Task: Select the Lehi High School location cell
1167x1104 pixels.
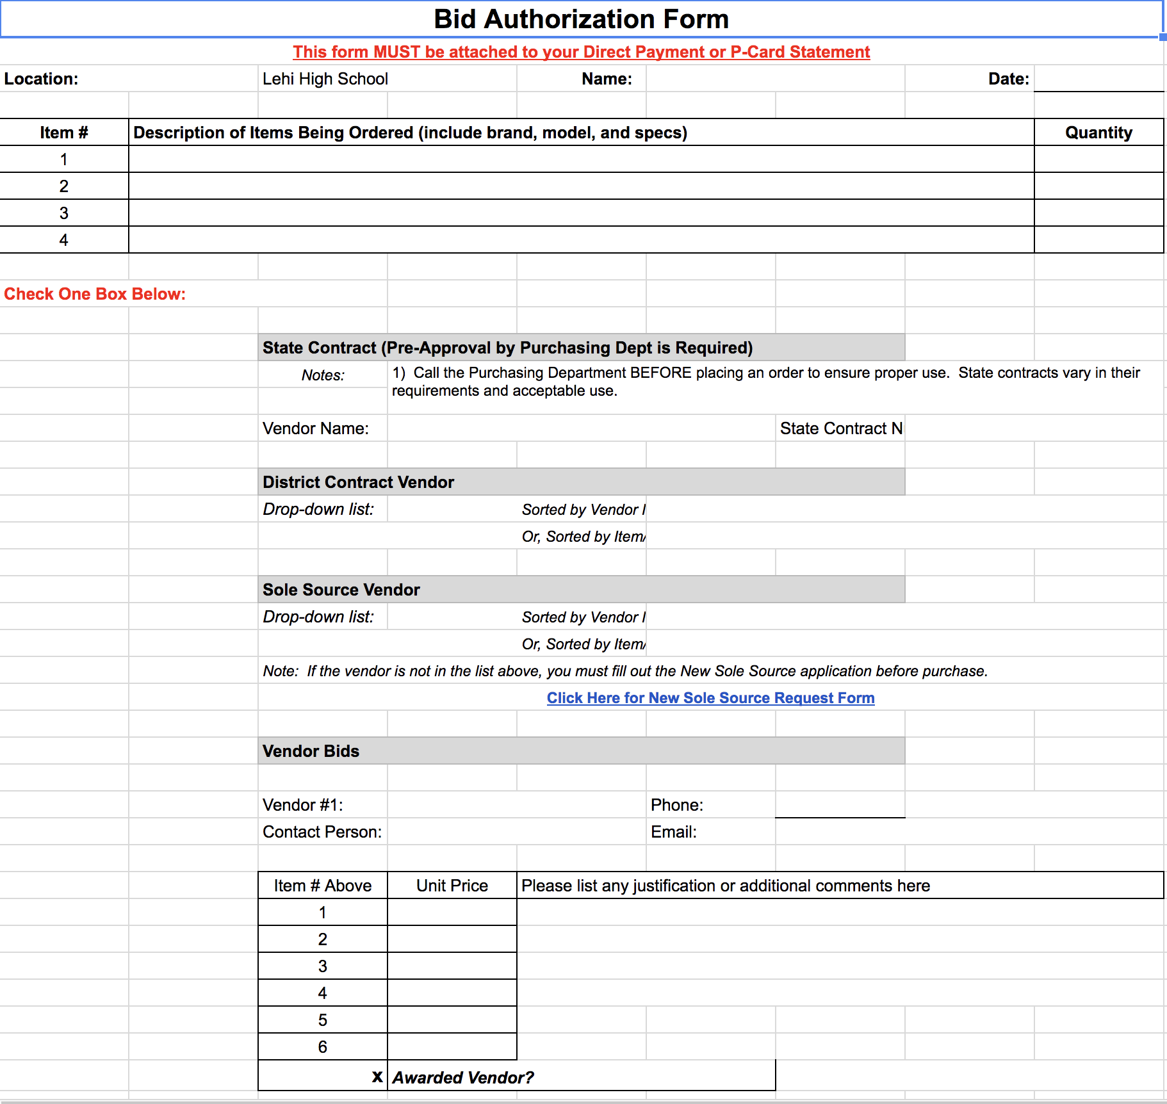Action: coord(388,79)
